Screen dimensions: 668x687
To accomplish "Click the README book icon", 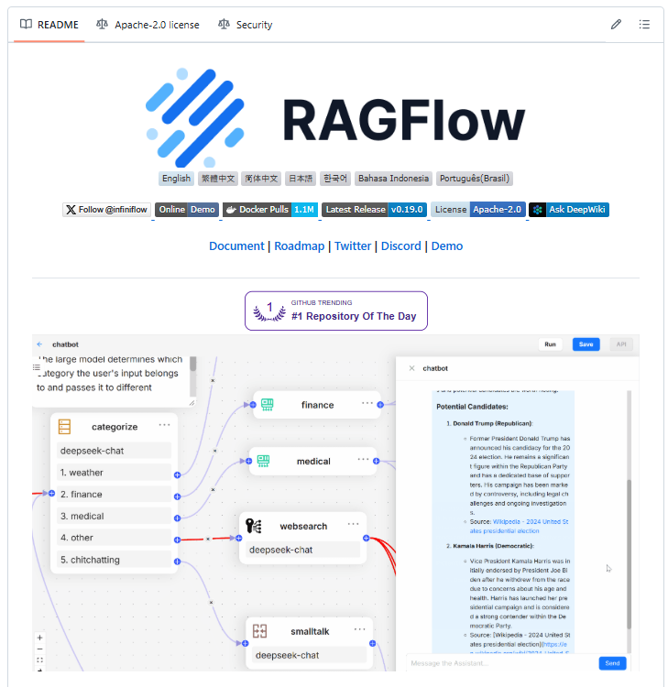I will 26,24.
